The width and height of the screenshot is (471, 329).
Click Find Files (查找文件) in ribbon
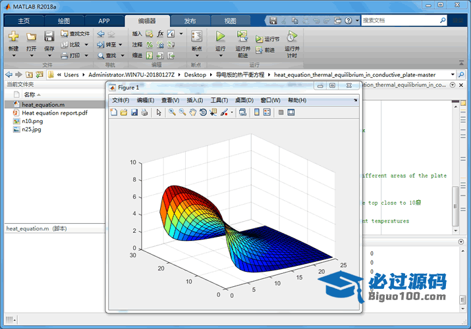coord(75,34)
